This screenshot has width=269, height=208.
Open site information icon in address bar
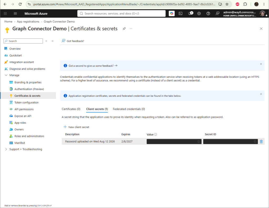[29, 4]
